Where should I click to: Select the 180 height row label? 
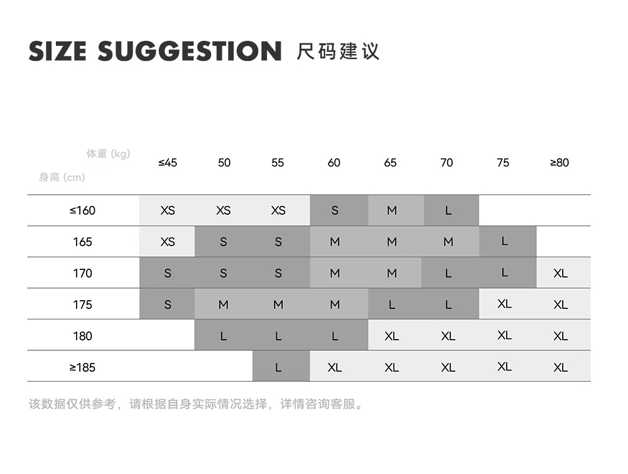tap(82, 336)
